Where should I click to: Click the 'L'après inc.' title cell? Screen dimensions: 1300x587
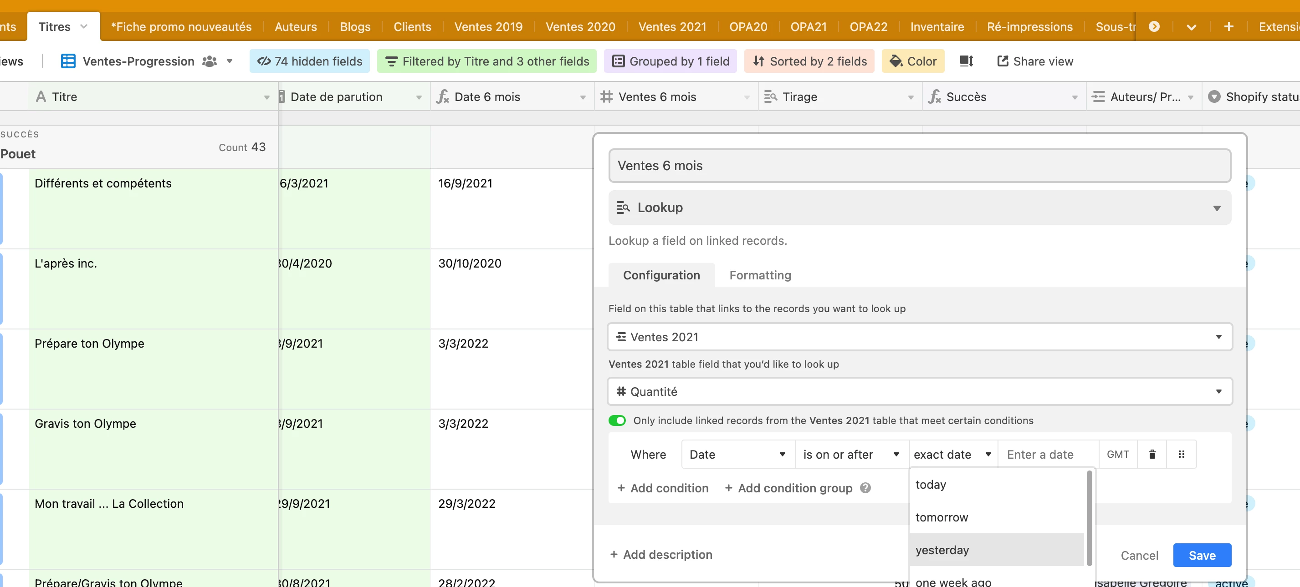tap(154, 289)
